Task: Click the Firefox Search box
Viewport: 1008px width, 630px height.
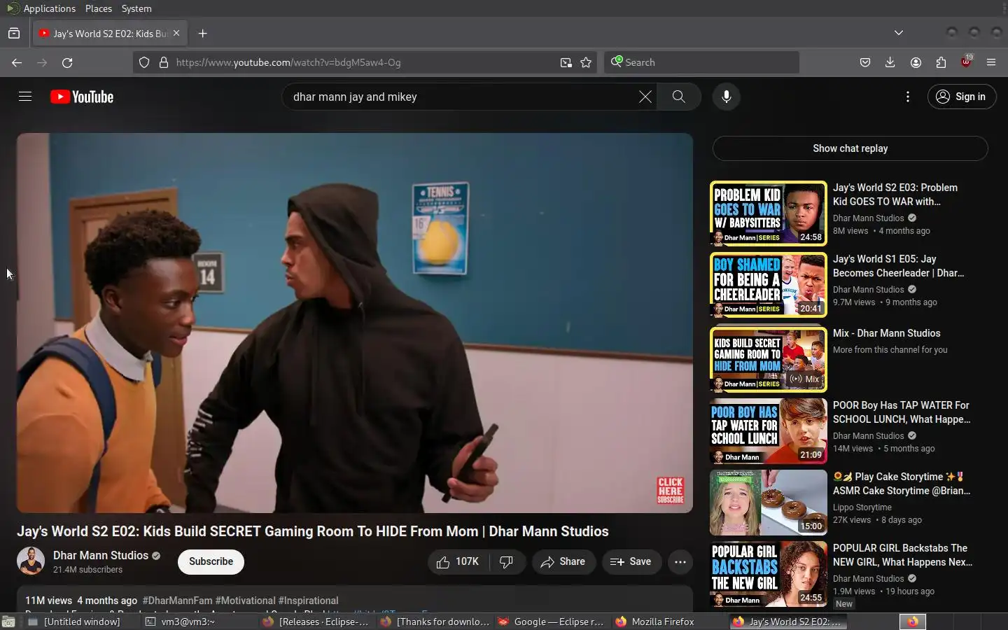Action: (x=701, y=62)
